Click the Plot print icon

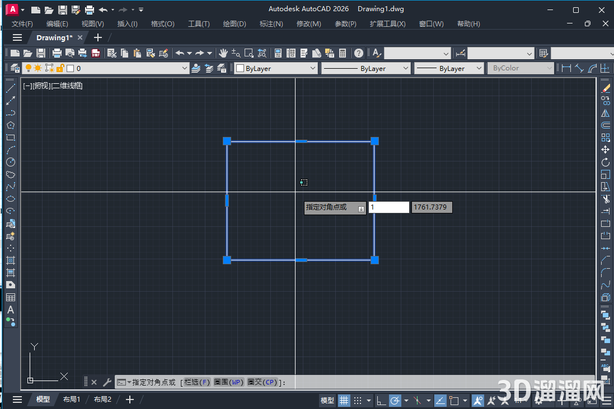[x=57, y=53]
